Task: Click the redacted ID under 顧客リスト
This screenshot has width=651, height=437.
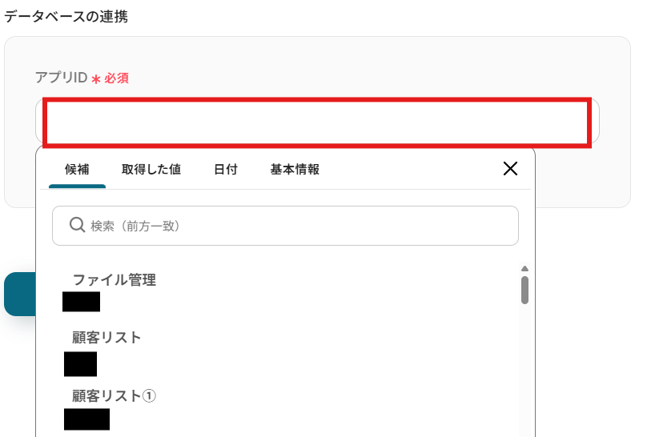Action: [80, 364]
